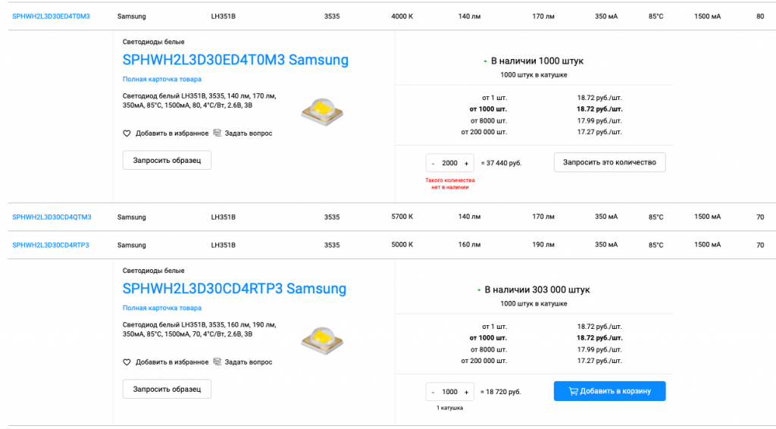Increase quantity from 2000 with plus

(466, 163)
